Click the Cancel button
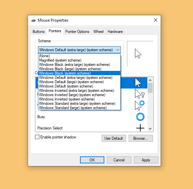The image size is (193, 189). pos(119,160)
